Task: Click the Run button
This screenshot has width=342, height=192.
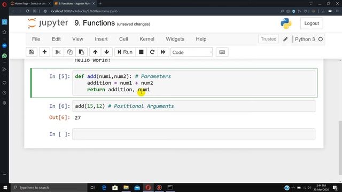Action: 125,52
